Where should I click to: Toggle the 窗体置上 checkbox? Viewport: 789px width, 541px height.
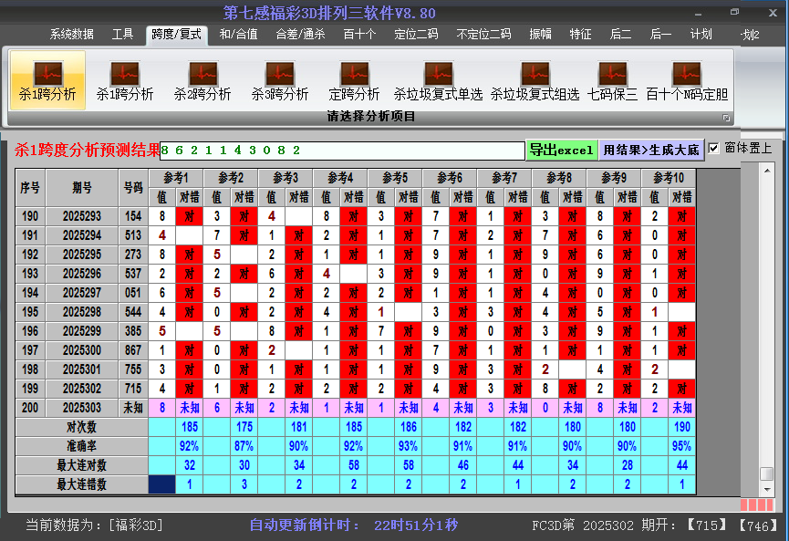pyautogui.click(x=714, y=148)
